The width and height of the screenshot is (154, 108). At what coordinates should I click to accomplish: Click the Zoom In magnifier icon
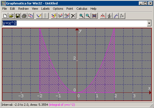pos(81,16)
